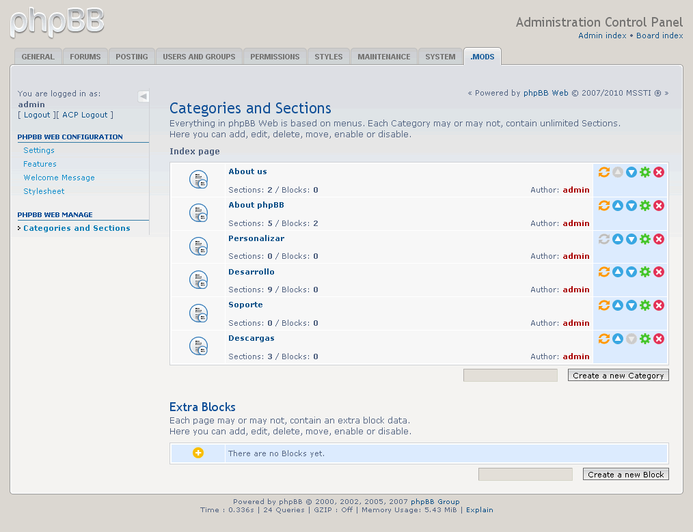
Task: Delete the Soporte category
Action: pyautogui.click(x=659, y=305)
